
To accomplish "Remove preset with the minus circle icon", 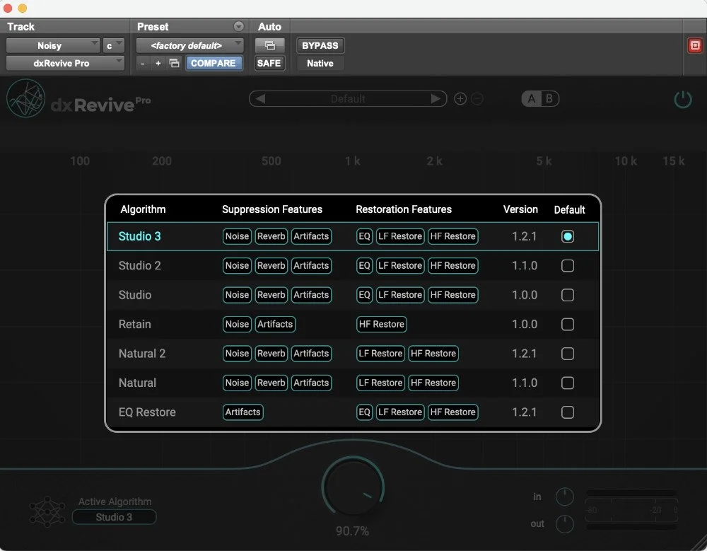I will (477, 99).
